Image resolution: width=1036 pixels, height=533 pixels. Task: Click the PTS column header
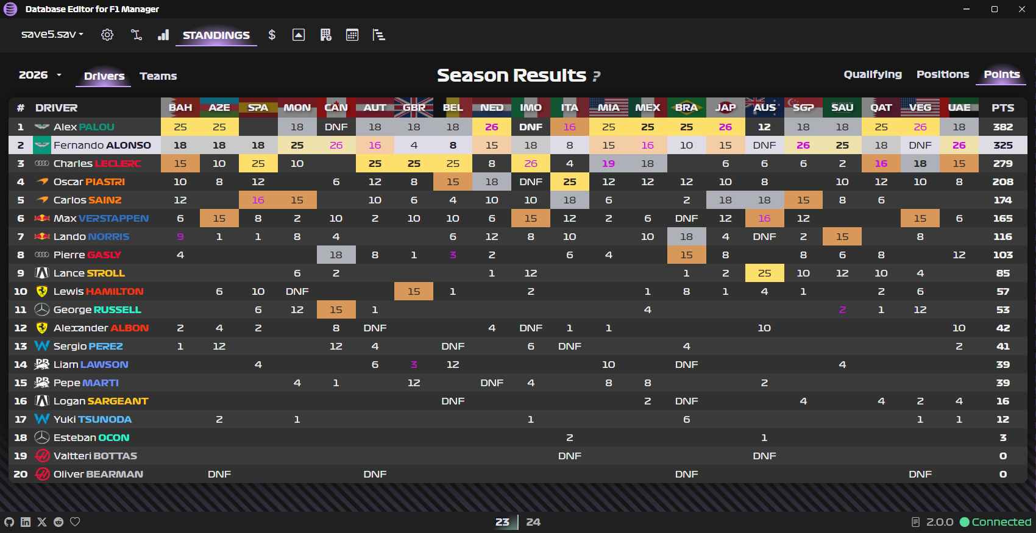pyautogui.click(x=1003, y=108)
